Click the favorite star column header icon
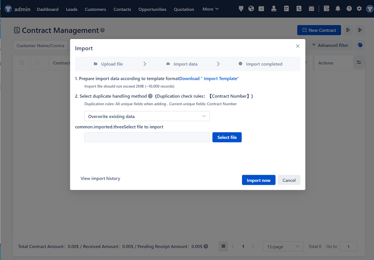 37,63
